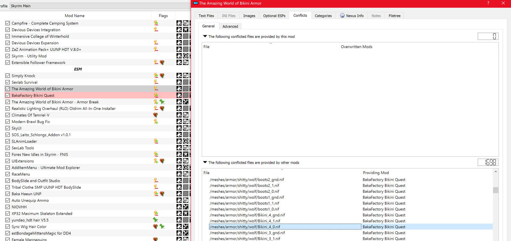The image size is (511, 241).
Task: Disable the Immersive College of Winterhold mod
Action: click(8, 36)
